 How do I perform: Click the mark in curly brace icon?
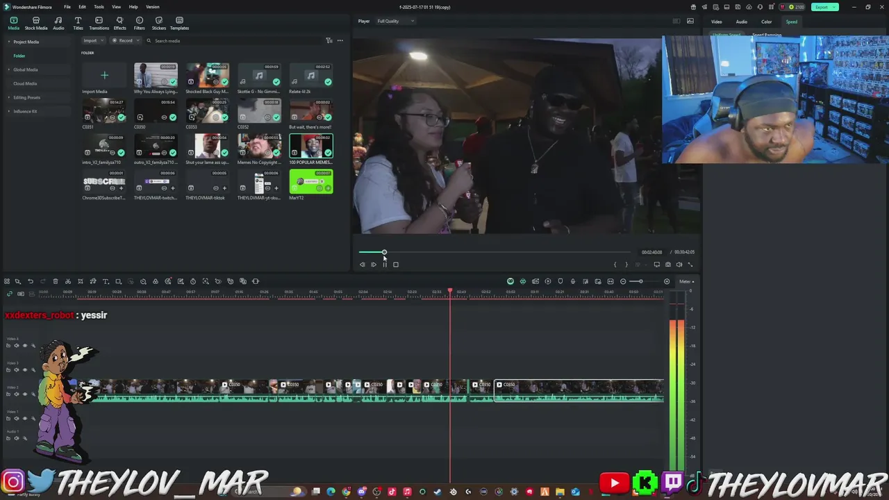point(615,265)
